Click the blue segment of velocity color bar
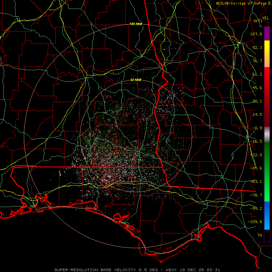The image size is (272, 272). [267, 215]
